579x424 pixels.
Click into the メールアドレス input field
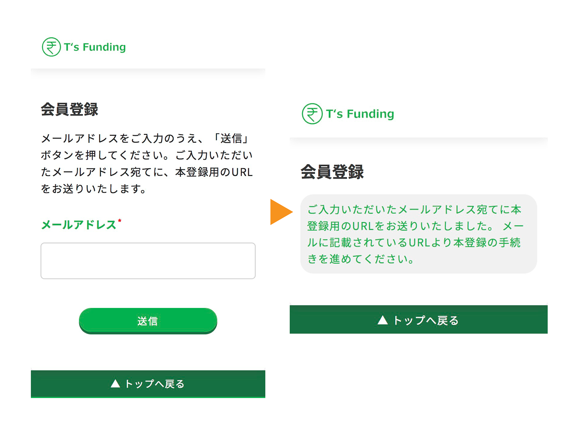[x=148, y=261]
